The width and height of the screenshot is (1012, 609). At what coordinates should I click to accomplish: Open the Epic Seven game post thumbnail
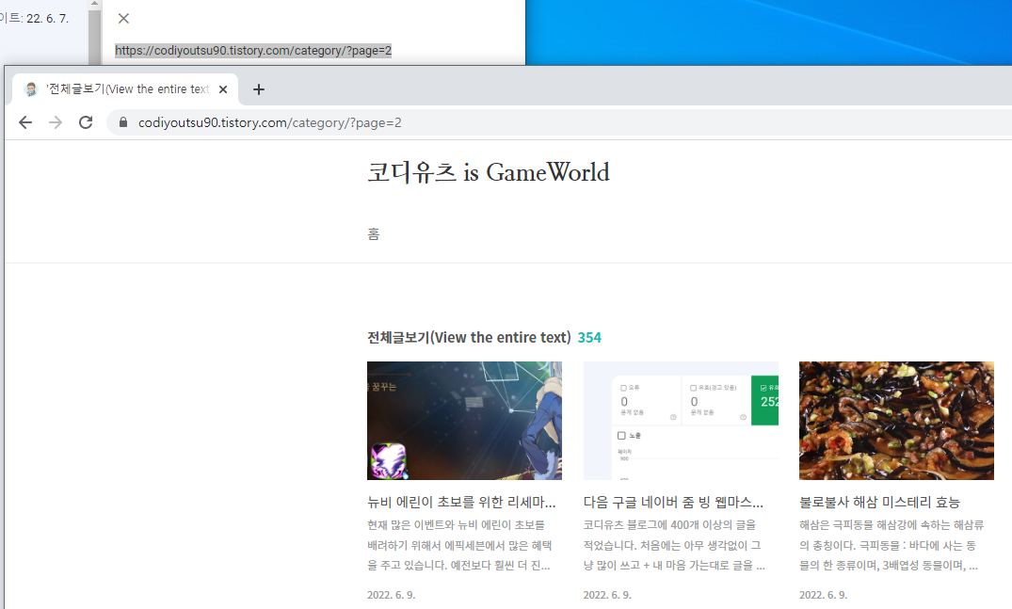pos(465,421)
